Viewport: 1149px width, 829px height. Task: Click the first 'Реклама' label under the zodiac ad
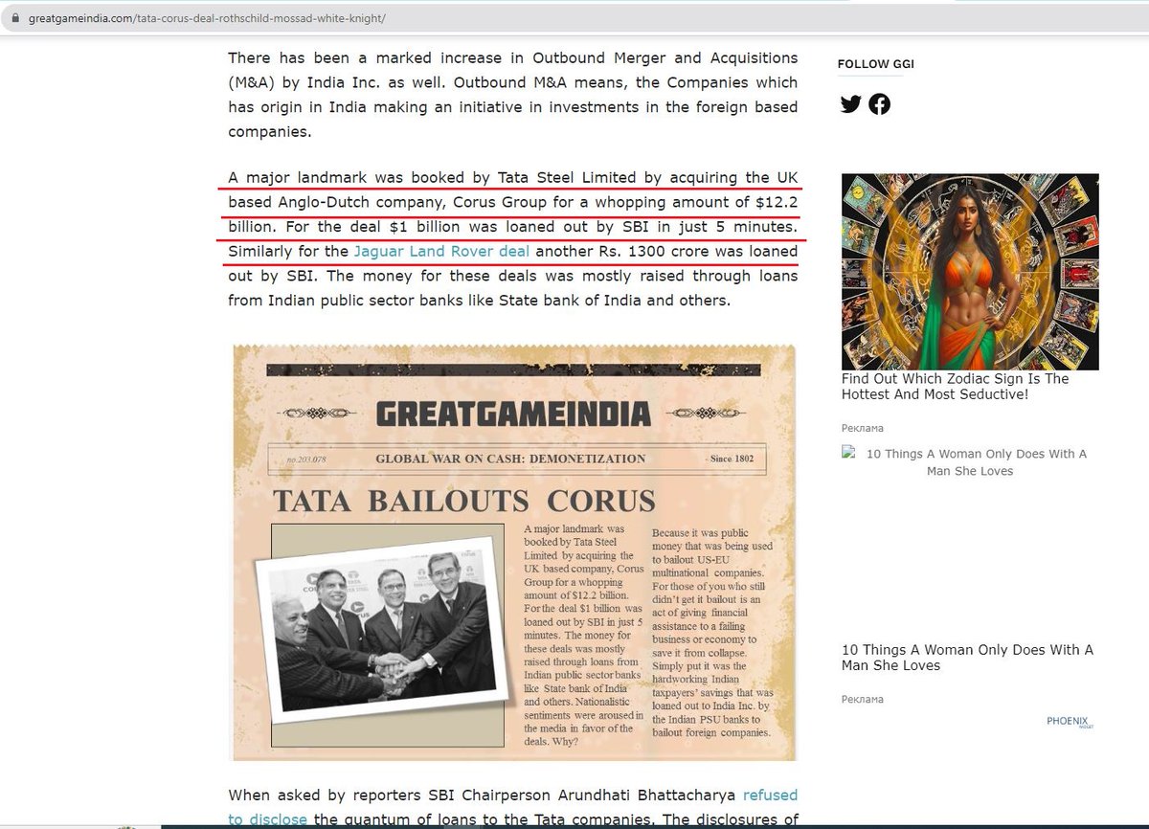(x=863, y=428)
